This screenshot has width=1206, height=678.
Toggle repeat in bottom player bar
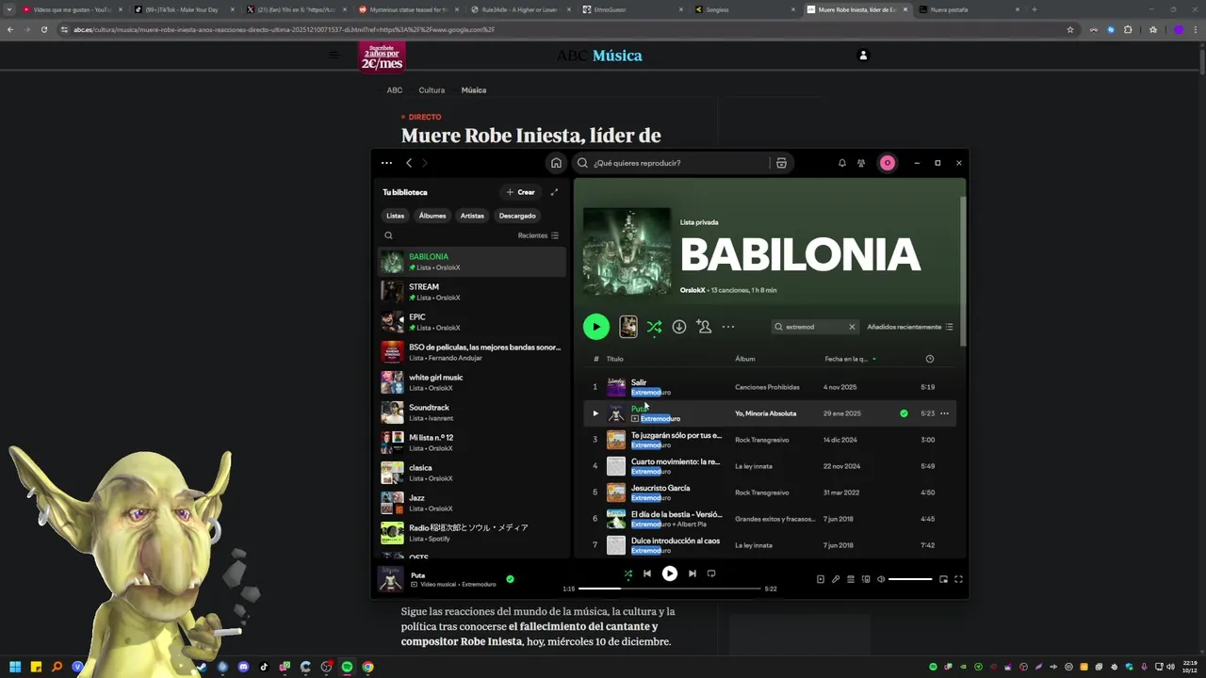coord(711,573)
